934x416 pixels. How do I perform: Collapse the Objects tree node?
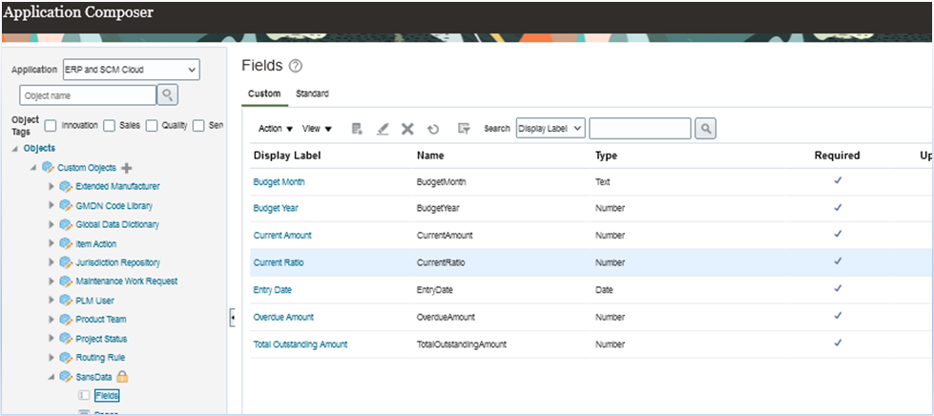(x=15, y=149)
